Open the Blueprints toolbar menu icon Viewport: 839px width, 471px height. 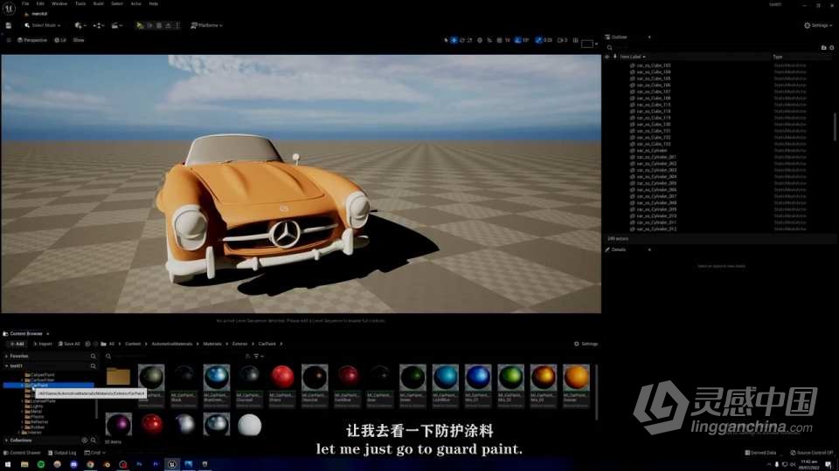tap(99, 25)
